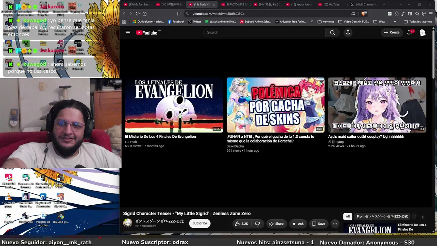The height and width of the screenshot is (246, 437).
Task: Open the Twitter bookmark
Action: (x=195, y=22)
